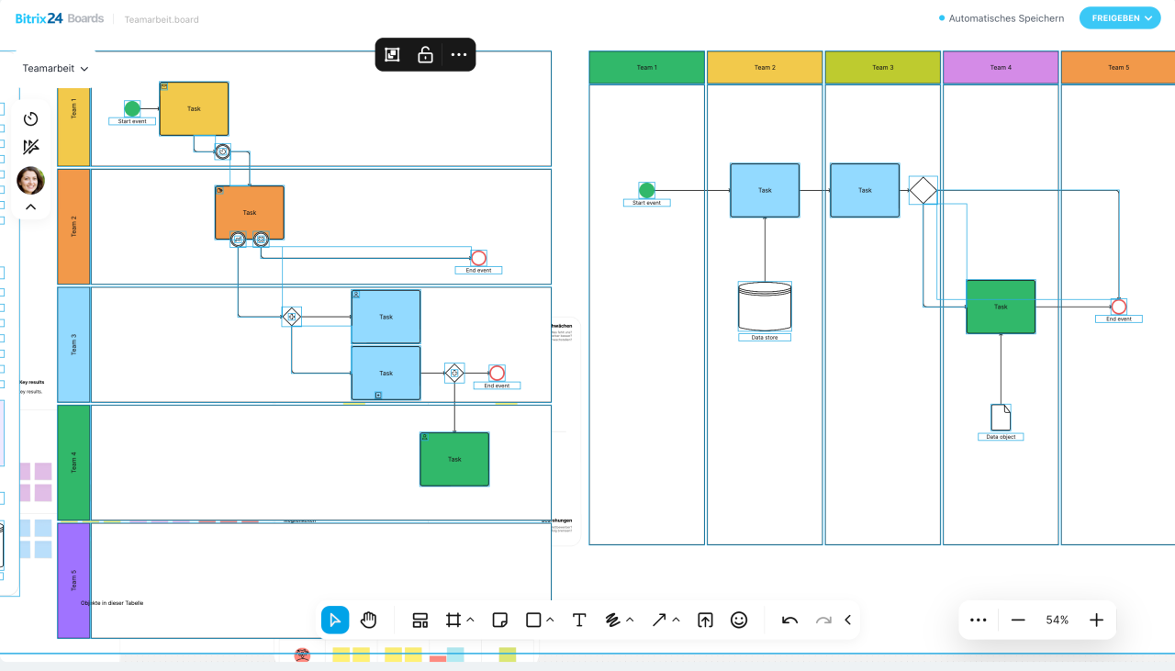Select the Data object document icon

[x=1001, y=418]
